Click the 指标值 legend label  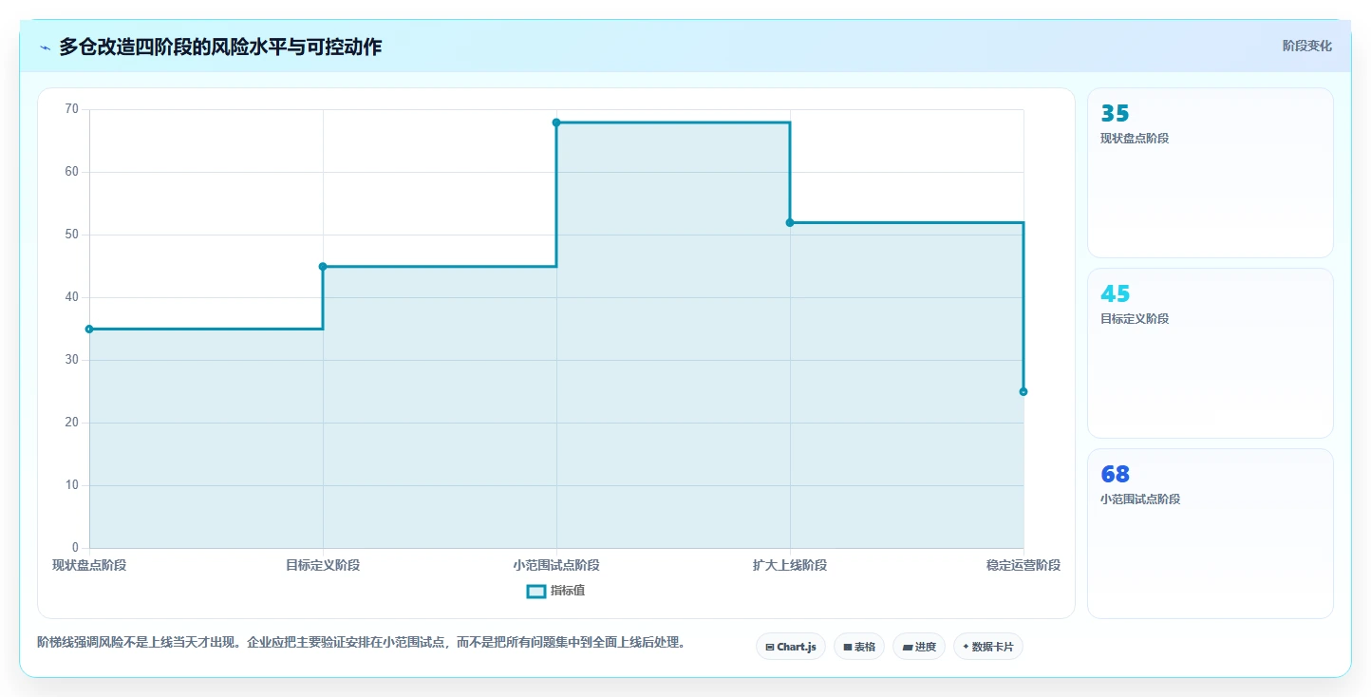(568, 591)
